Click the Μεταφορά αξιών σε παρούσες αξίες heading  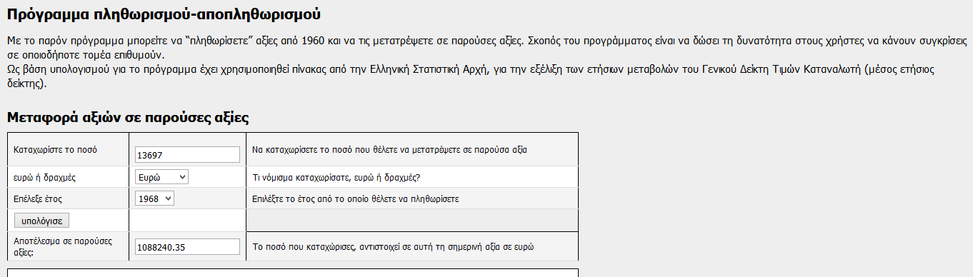[x=127, y=117]
